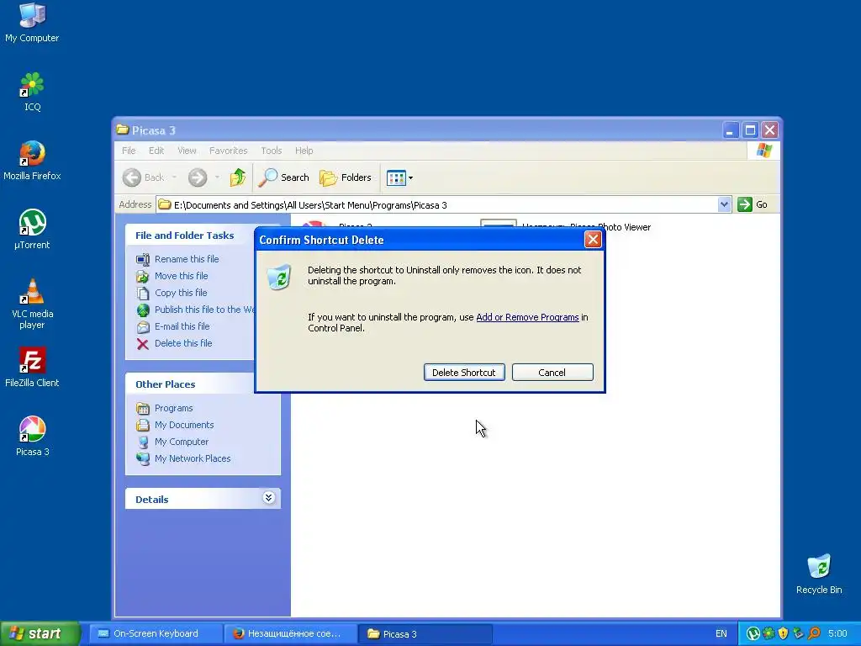Switch to On-Screen Keyboard taskbar button
The width and height of the screenshot is (861, 646).
pos(155,633)
